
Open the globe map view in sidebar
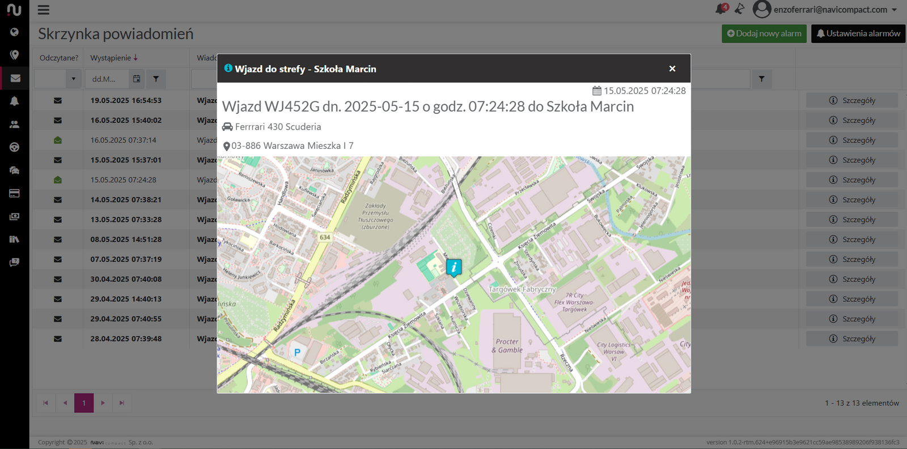[14, 32]
